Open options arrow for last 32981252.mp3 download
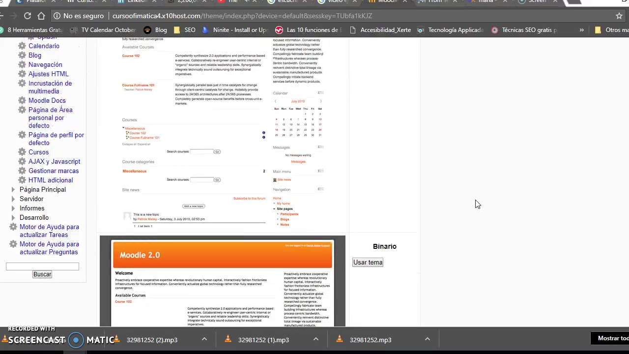The width and height of the screenshot is (629, 354). pos(428,339)
